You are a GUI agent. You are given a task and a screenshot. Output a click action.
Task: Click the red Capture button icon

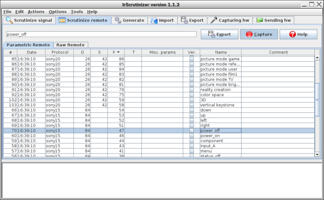(249, 34)
